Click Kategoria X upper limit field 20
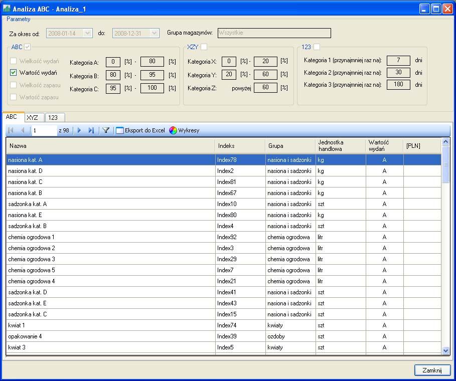 pos(265,61)
